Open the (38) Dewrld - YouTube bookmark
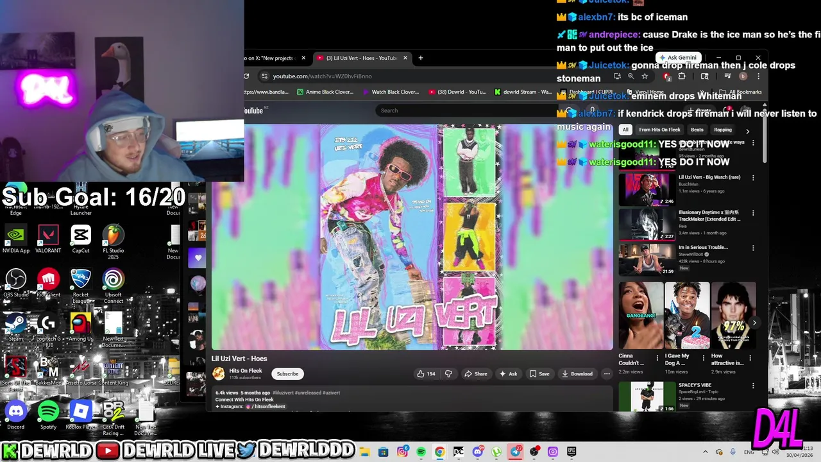 pyautogui.click(x=457, y=92)
